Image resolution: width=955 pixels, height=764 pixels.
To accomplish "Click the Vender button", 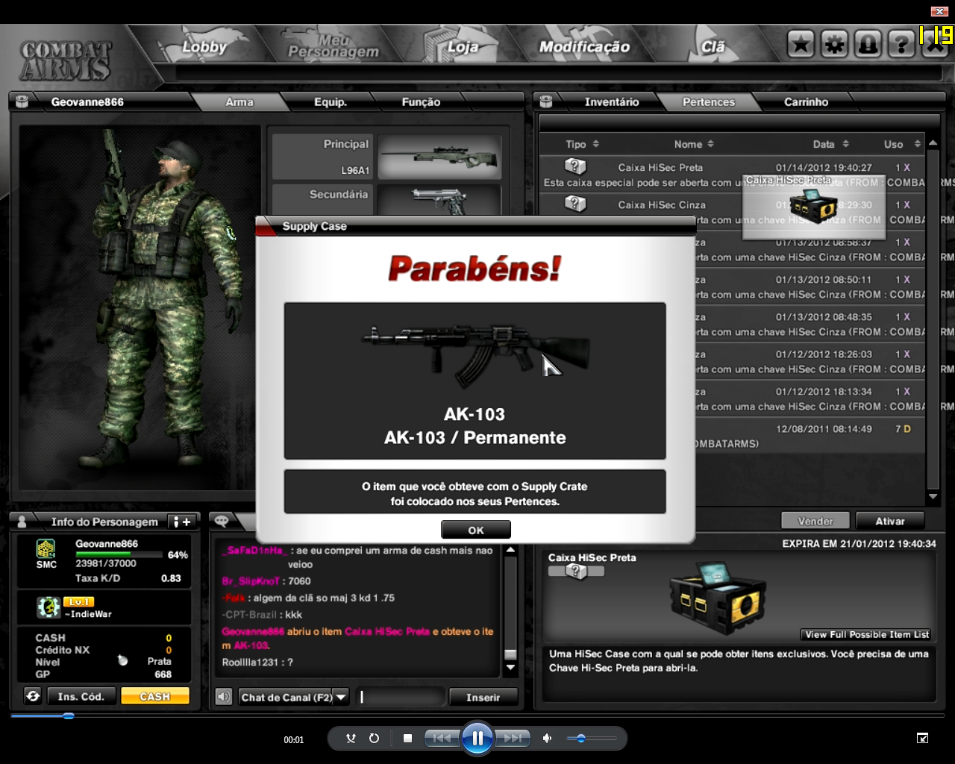I will point(815,521).
